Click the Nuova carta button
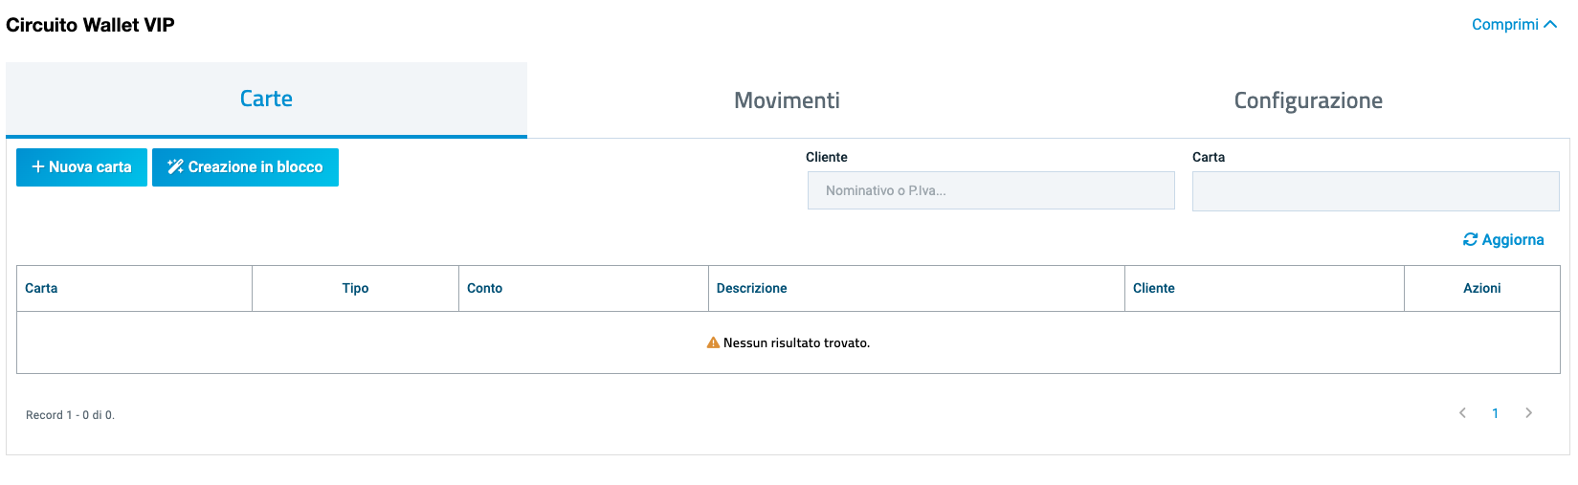The image size is (1578, 485). click(81, 167)
